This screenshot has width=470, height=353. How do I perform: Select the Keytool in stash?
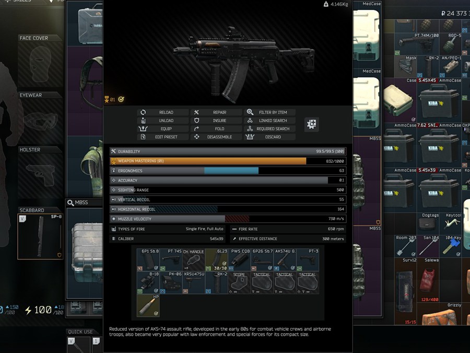pyautogui.click(x=451, y=224)
